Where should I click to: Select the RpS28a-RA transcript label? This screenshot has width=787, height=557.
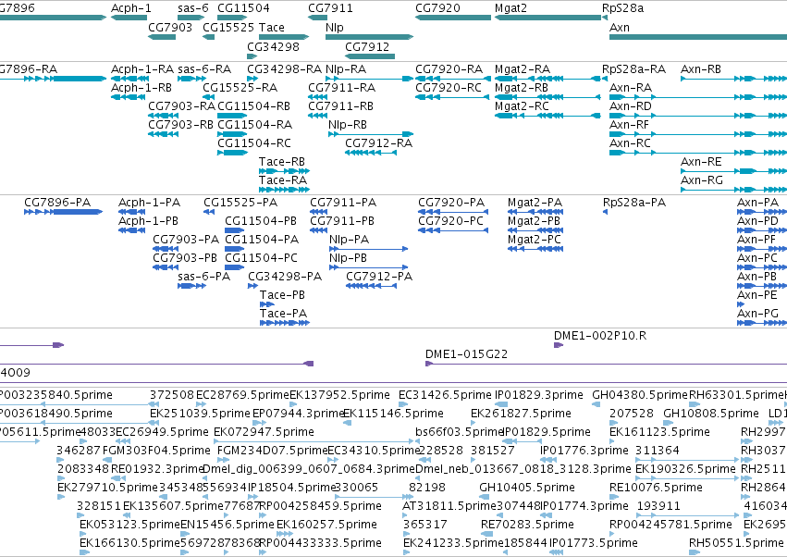(x=633, y=69)
